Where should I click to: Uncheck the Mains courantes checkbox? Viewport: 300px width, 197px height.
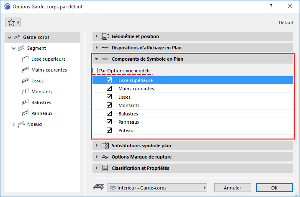click(110, 89)
